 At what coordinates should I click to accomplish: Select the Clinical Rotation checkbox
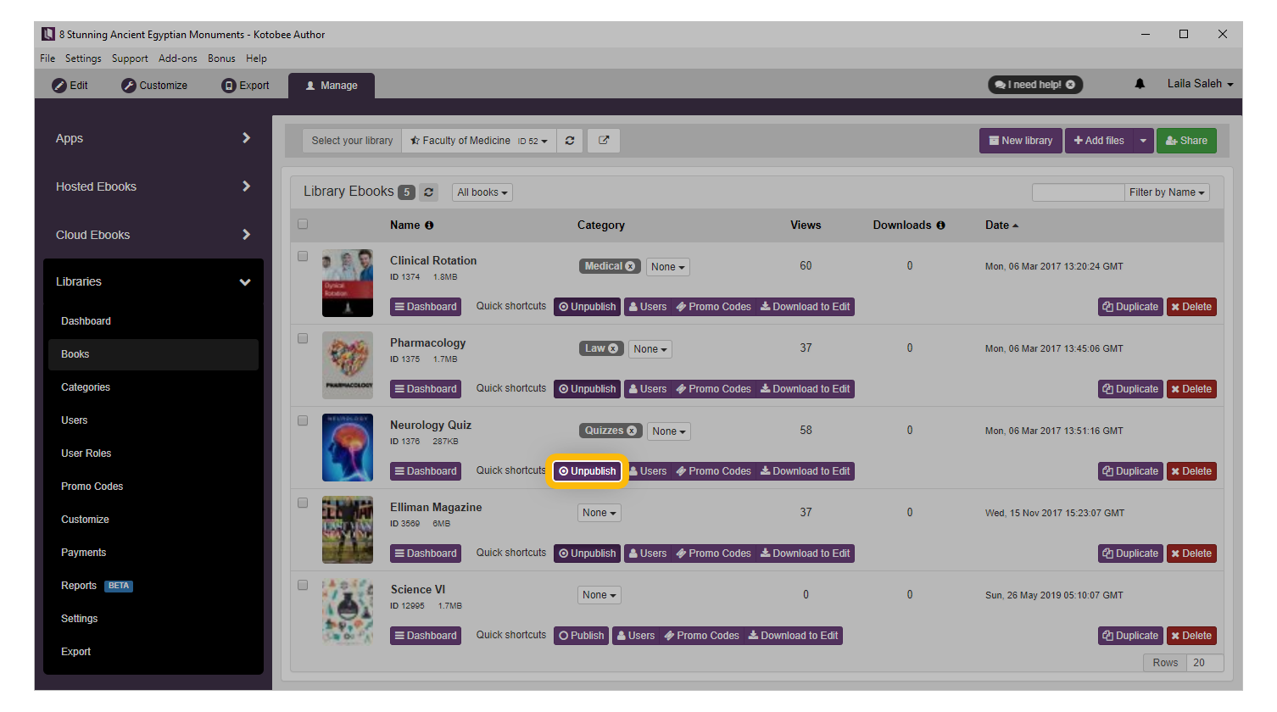[303, 256]
